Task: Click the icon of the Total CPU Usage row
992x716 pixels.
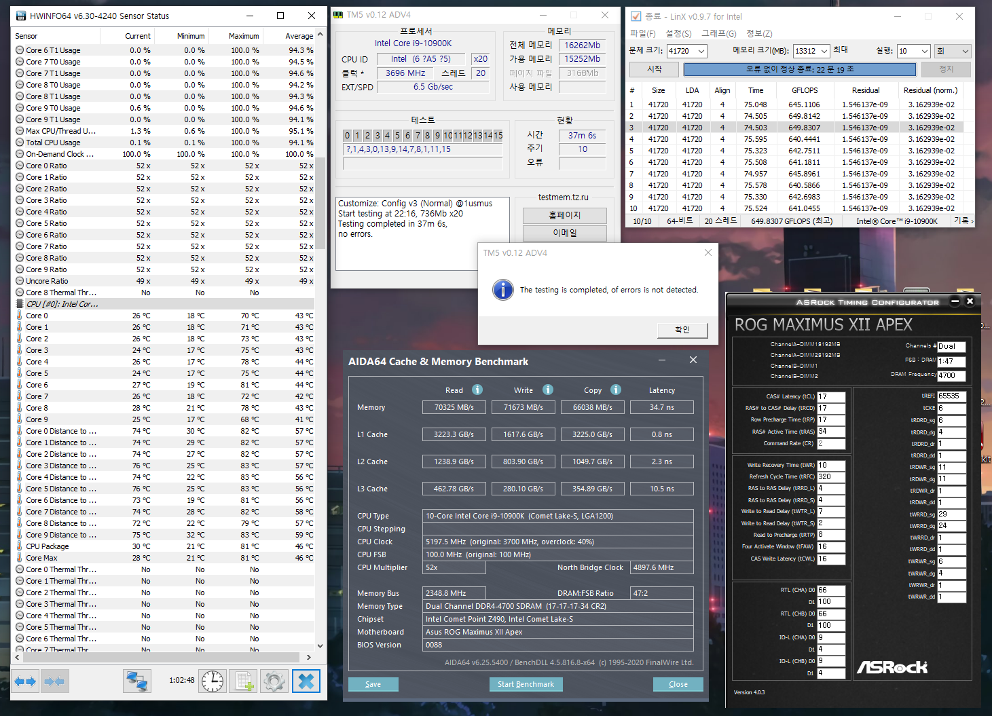Action: pos(20,143)
